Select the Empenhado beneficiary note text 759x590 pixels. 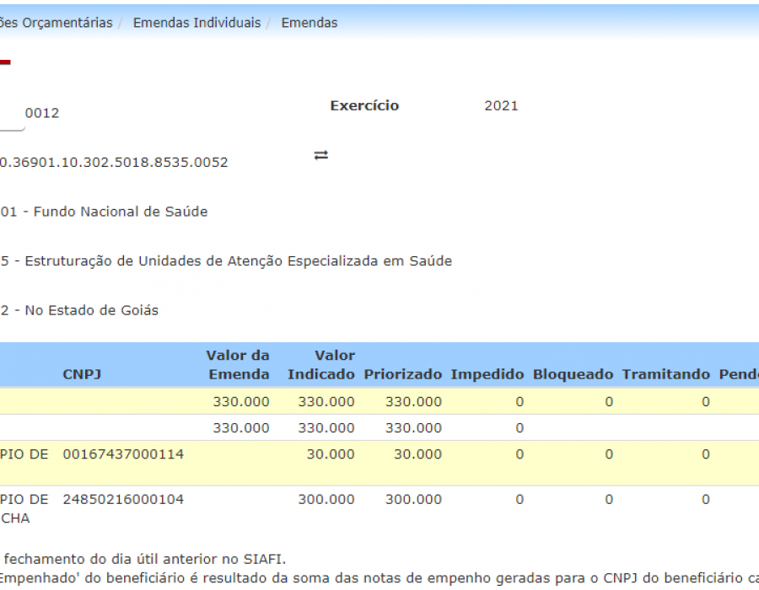coord(379,578)
